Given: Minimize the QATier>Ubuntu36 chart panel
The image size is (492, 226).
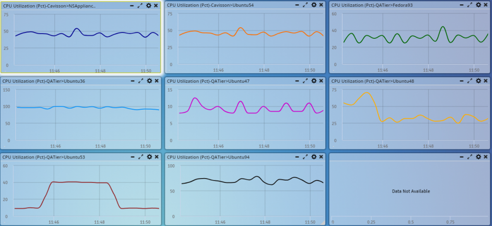Looking at the screenshot, I should pyautogui.click(x=133, y=81).
